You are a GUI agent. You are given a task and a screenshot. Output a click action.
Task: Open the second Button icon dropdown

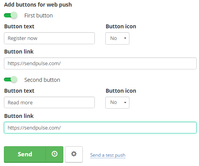tap(117, 102)
